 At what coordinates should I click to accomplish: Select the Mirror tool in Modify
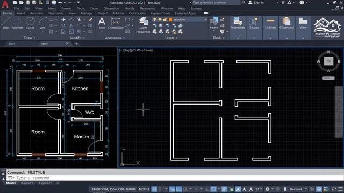(71, 26)
